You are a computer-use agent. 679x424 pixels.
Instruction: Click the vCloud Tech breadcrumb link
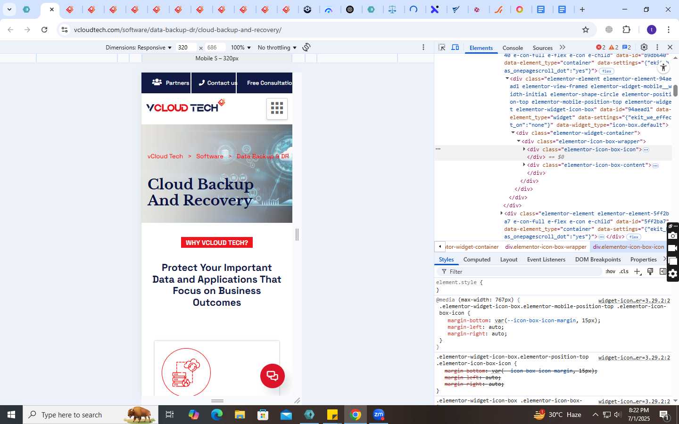[x=165, y=156]
